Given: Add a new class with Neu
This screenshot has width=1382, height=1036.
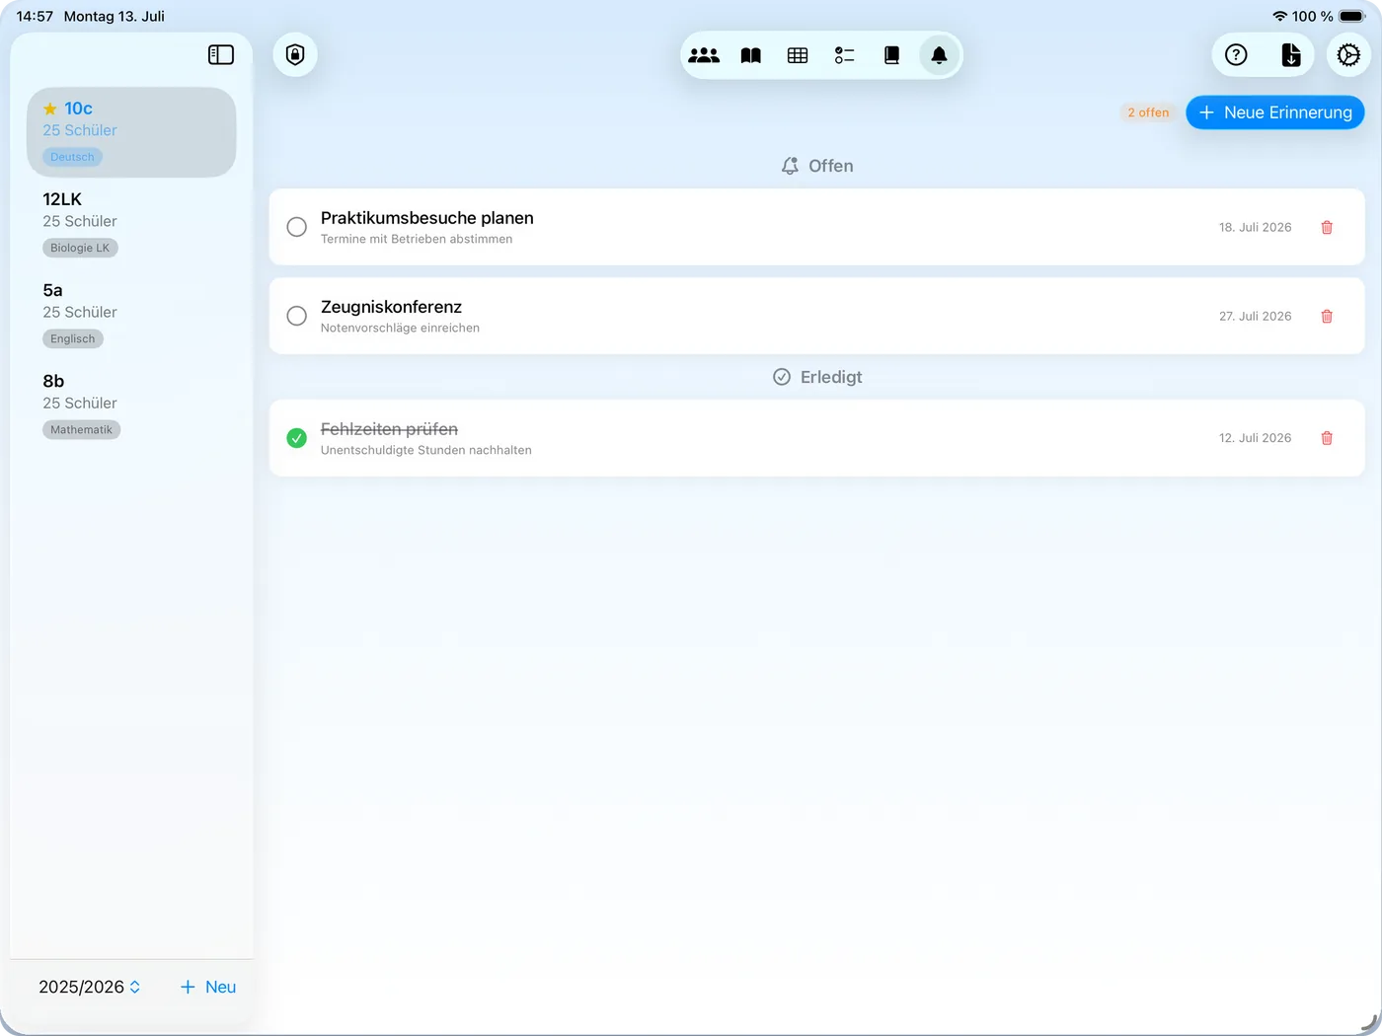Looking at the screenshot, I should coord(208,987).
